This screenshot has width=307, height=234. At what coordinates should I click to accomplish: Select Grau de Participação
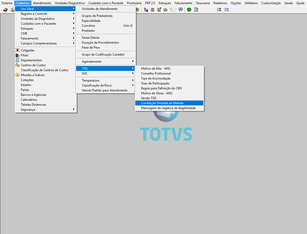click(x=169, y=83)
